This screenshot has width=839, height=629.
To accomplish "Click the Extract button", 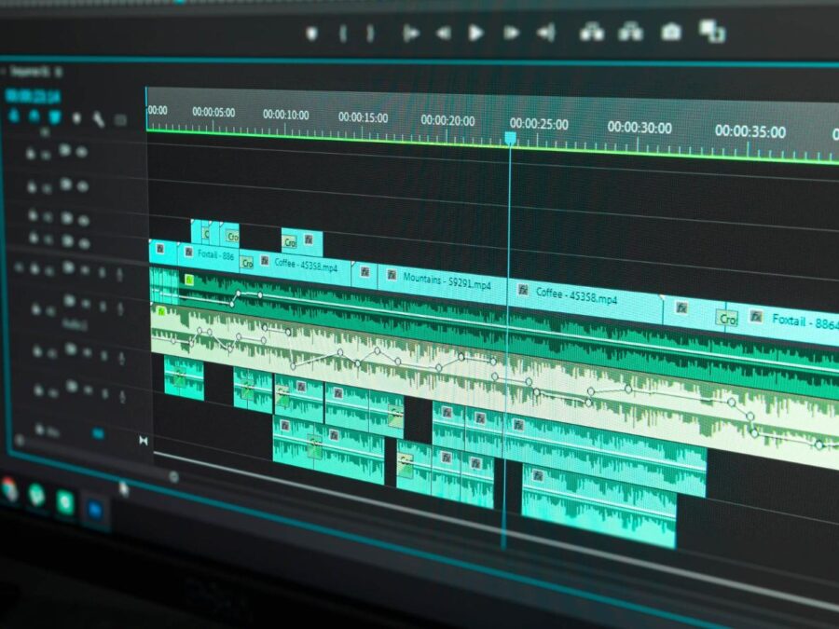I will tap(631, 32).
